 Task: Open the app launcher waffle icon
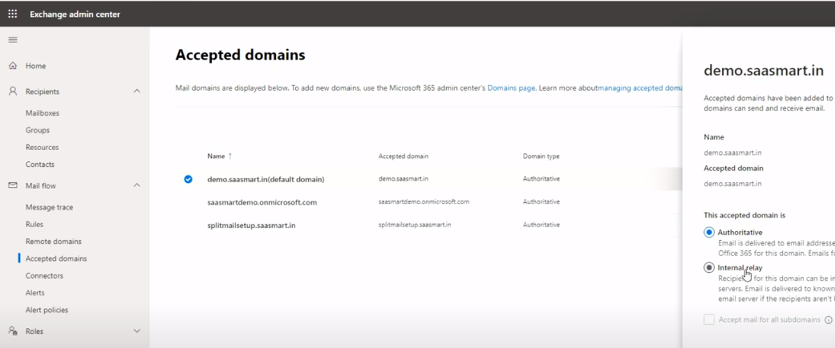coord(13,13)
